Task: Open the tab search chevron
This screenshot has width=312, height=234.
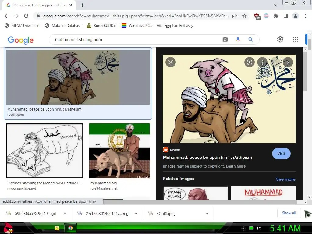Action: 275,5
